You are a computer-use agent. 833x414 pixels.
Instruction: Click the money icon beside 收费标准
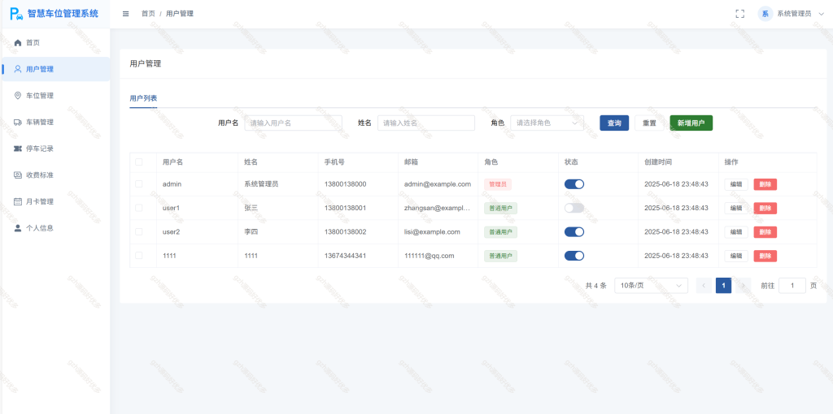click(x=18, y=175)
